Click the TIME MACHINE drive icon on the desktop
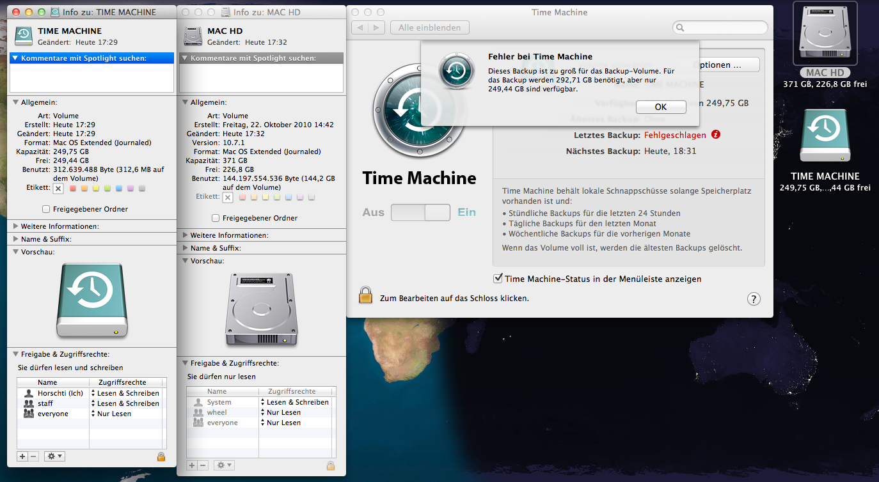Viewport: 879px width, 482px height. tap(825, 136)
